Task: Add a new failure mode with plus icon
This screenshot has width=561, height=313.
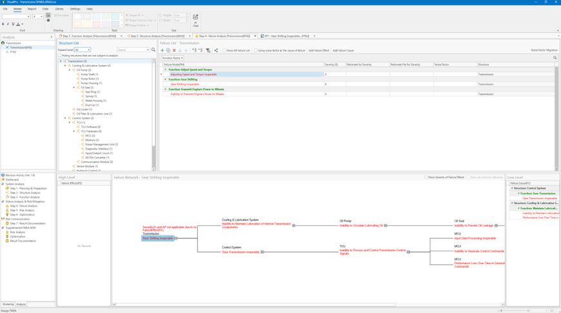Action: [162, 50]
